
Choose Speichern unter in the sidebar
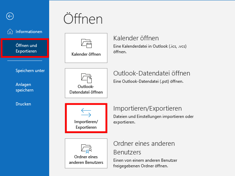coord(30,71)
